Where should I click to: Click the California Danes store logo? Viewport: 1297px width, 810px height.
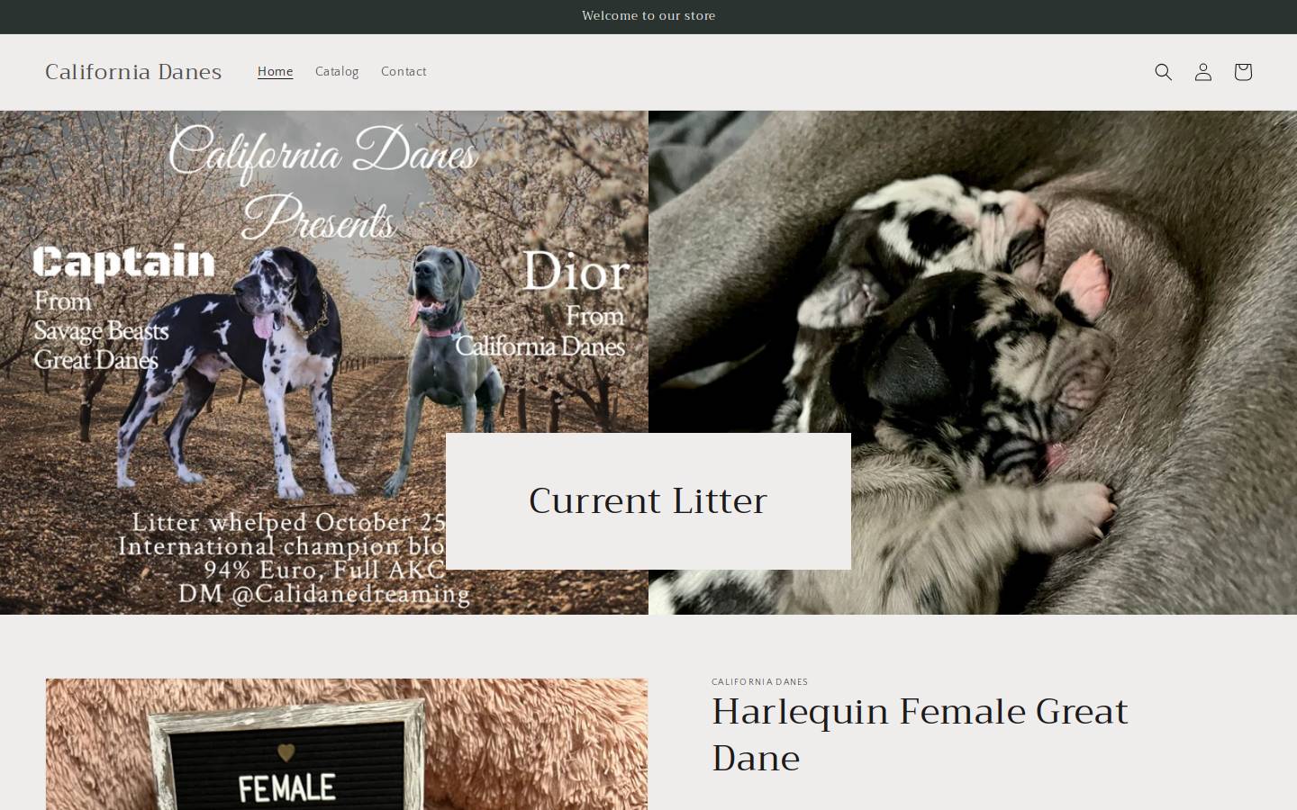(133, 72)
